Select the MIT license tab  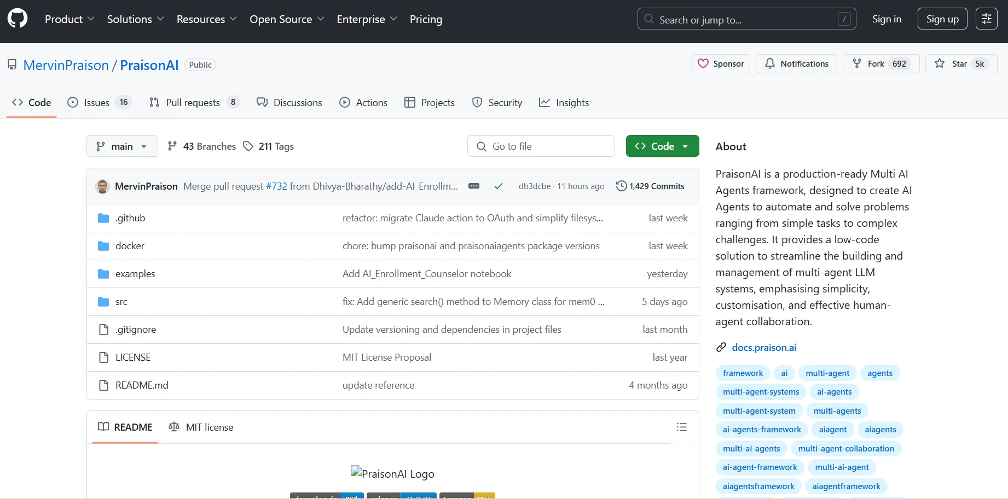point(201,427)
